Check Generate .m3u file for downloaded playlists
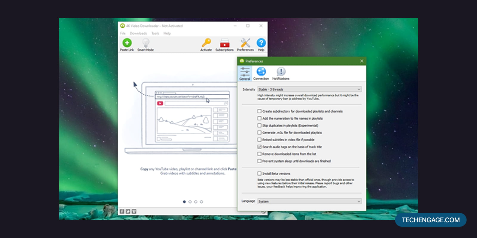 click(259, 133)
